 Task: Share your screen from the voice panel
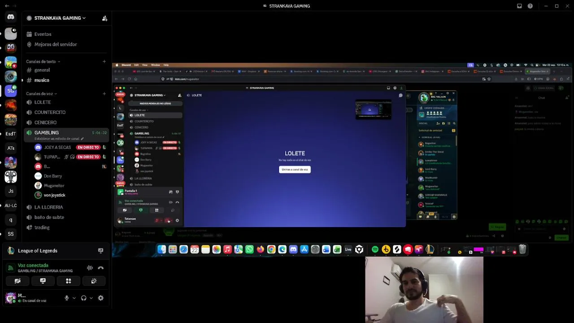click(x=43, y=281)
